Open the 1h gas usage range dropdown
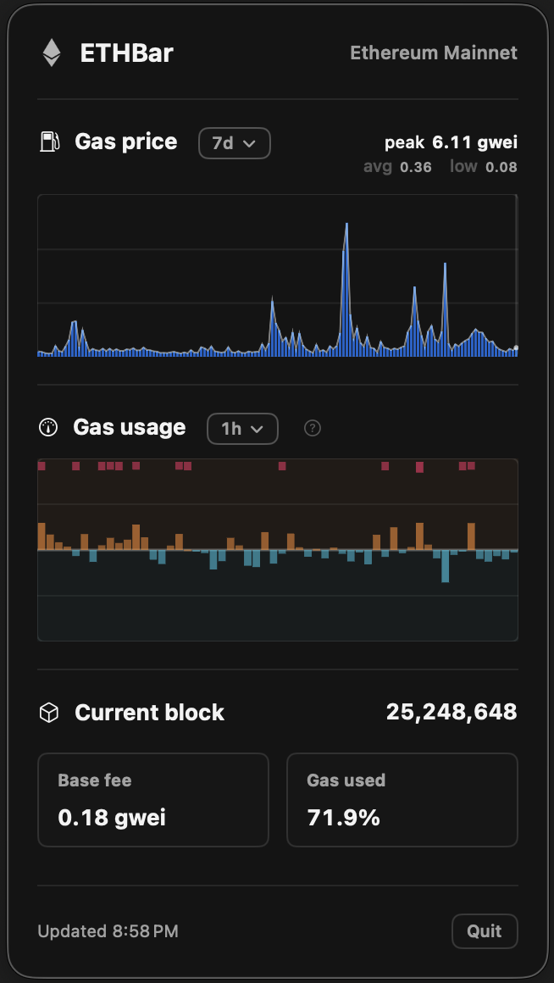Image resolution: width=554 pixels, height=983 pixels. click(242, 429)
